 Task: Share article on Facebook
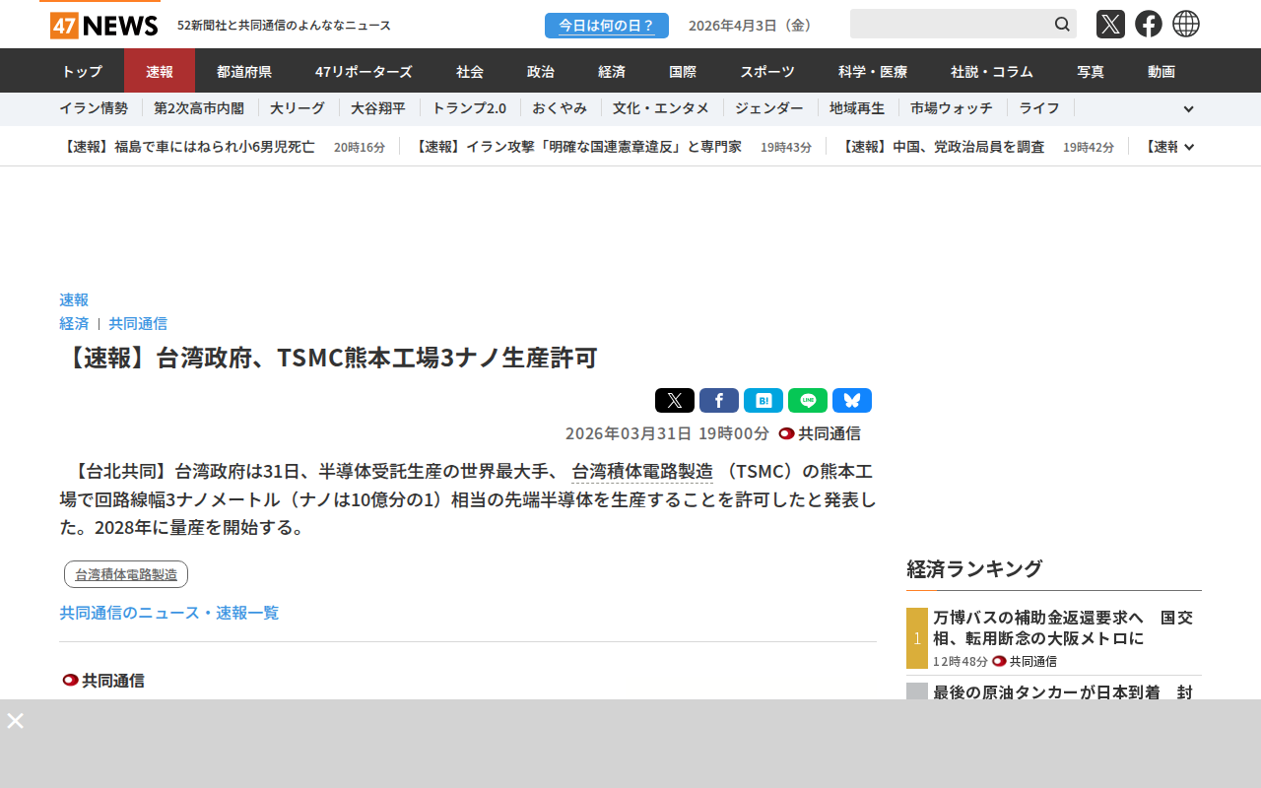tap(719, 401)
